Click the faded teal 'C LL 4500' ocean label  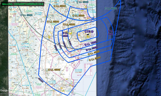tap(111, 8)
